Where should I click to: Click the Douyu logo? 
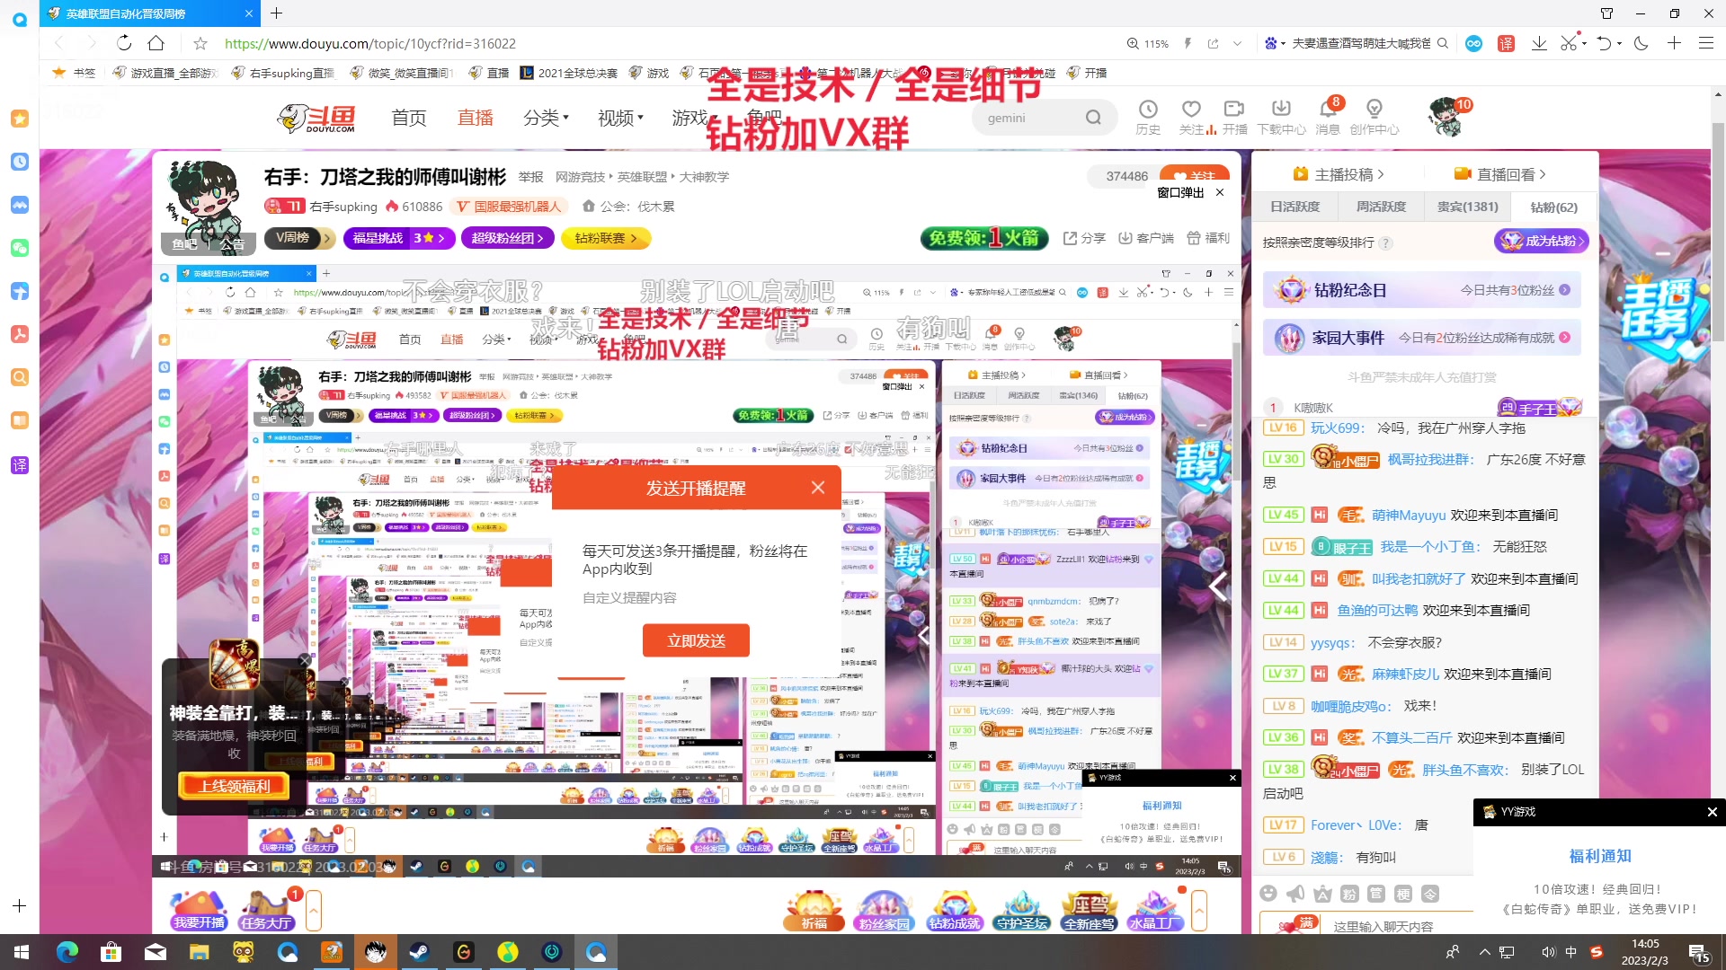tap(316, 118)
